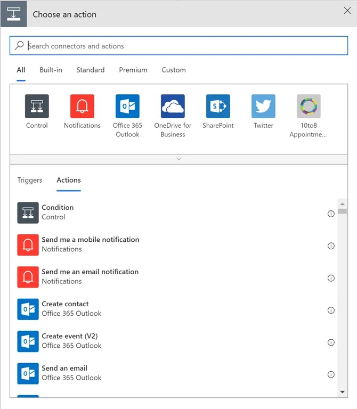Image resolution: width=357 pixels, height=409 pixels.
Task: Click the mobile notification bell icon
Action: [28, 245]
